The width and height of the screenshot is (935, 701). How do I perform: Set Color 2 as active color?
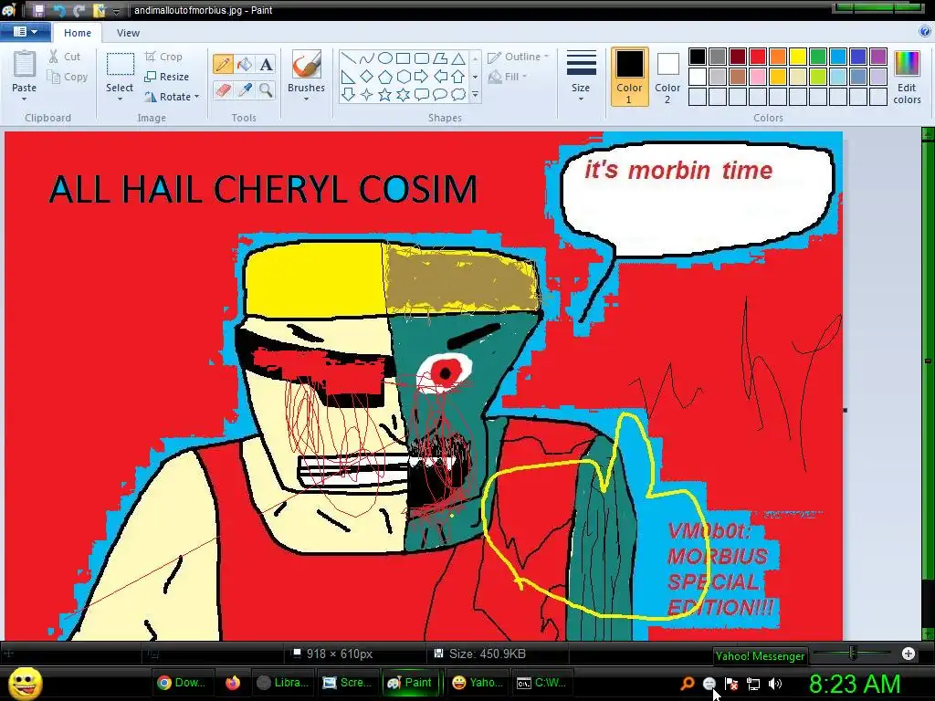point(667,77)
